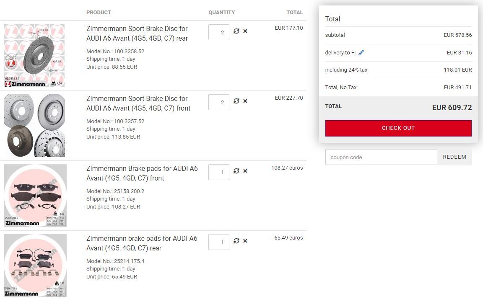Edit quantity field of rear brake disc

click(x=219, y=32)
